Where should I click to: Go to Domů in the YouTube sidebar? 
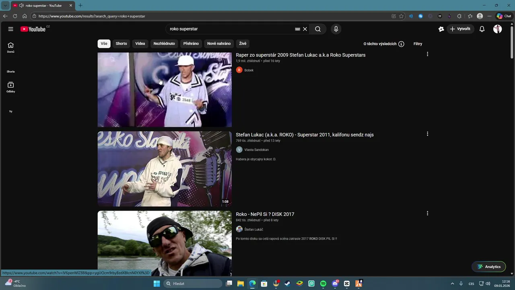[11, 48]
